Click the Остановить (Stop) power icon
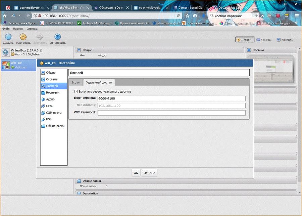This screenshot has height=216, width=302. (57, 37)
